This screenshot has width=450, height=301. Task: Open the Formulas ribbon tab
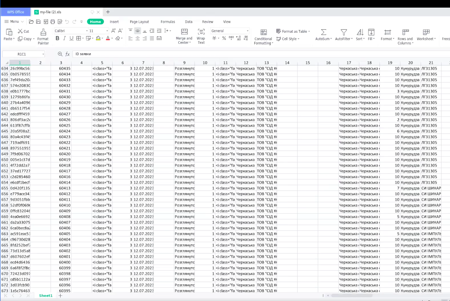(x=168, y=22)
